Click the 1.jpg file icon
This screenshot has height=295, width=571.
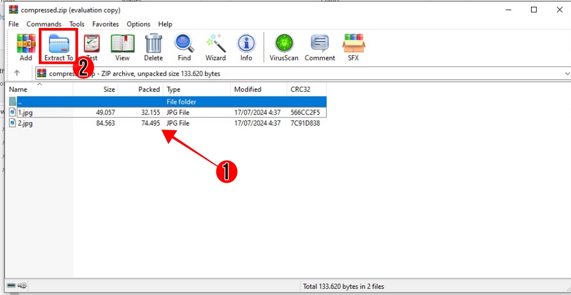pyautogui.click(x=13, y=112)
